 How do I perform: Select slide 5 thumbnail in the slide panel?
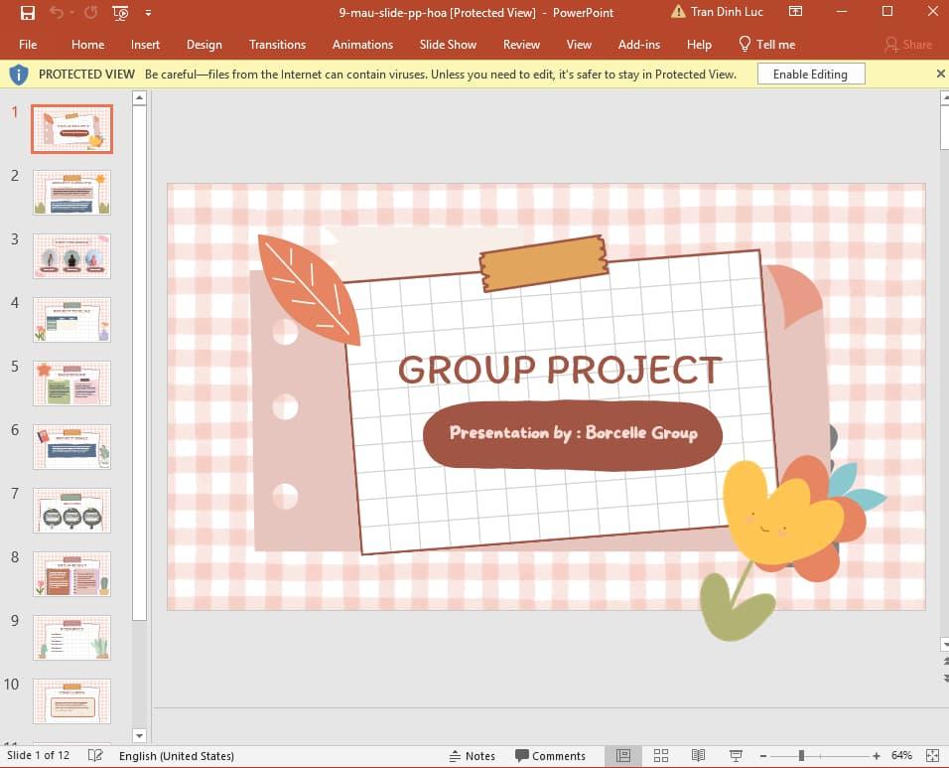click(71, 383)
